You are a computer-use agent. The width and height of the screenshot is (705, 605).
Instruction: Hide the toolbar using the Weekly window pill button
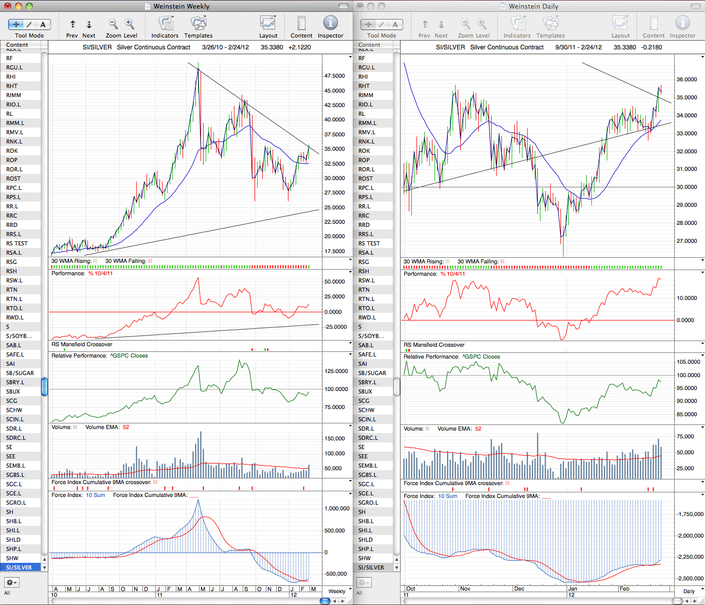click(x=344, y=6)
